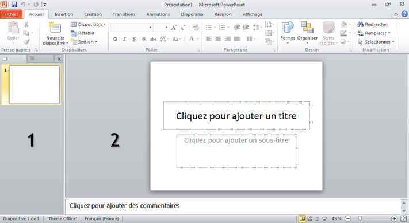This screenshot has height=223, width=409.
Task: Open the Sélectionner dropdown
Action: 376,42
